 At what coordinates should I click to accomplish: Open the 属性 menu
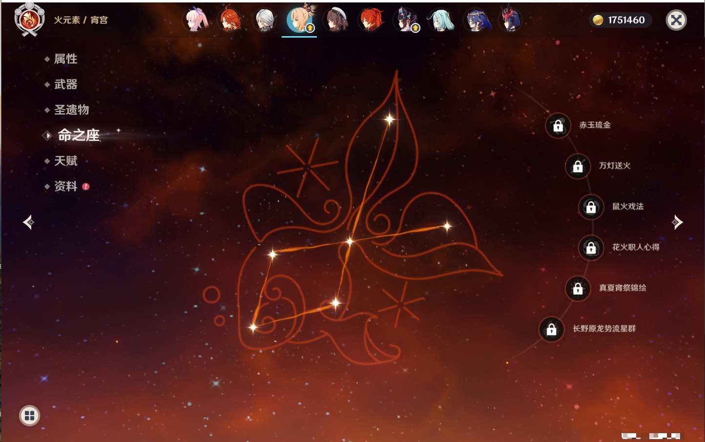pyautogui.click(x=65, y=59)
